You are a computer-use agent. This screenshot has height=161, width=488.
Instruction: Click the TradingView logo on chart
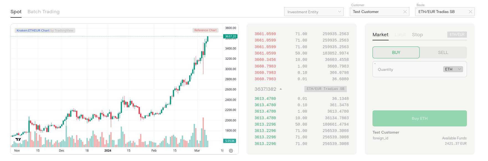pyautogui.click(x=18, y=139)
